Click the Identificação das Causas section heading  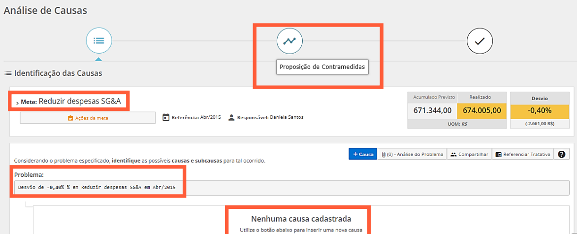pos(58,73)
